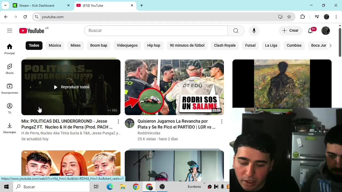
Task: Open the YouTube hamburger guide menu
Action: (10, 31)
